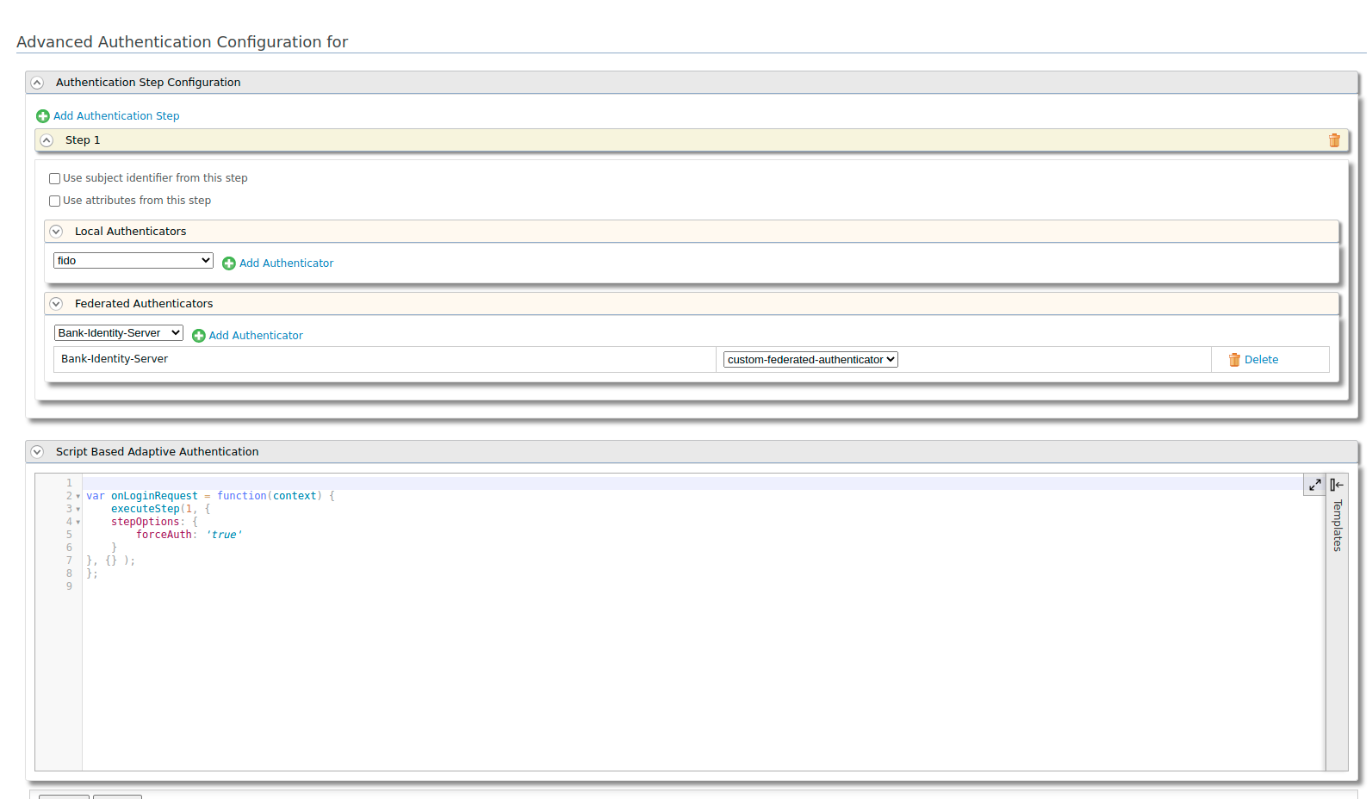The image size is (1372, 799).
Task: Click Add Authenticator link under Local Authenticators
Action: (x=286, y=263)
